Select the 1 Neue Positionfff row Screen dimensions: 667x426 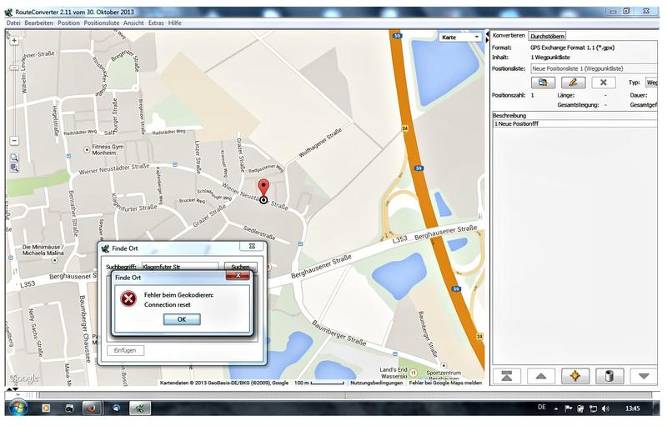[x=574, y=123]
